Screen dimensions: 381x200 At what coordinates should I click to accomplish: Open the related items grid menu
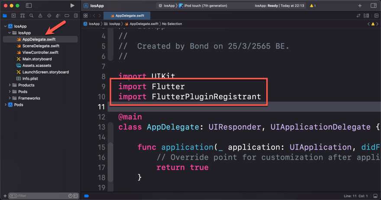(x=86, y=16)
